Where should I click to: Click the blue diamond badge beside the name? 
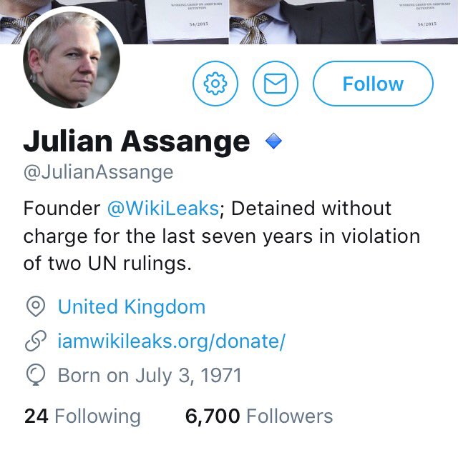(x=273, y=142)
